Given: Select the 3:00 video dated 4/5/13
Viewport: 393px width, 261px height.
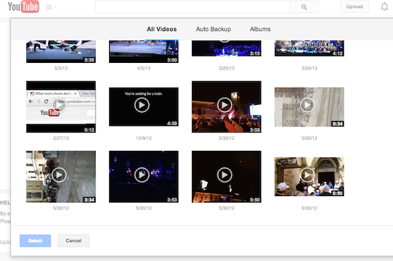Looking at the screenshot, I should (x=144, y=51).
